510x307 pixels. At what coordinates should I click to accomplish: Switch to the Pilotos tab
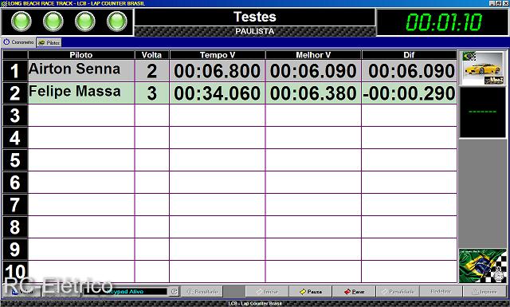(49, 42)
